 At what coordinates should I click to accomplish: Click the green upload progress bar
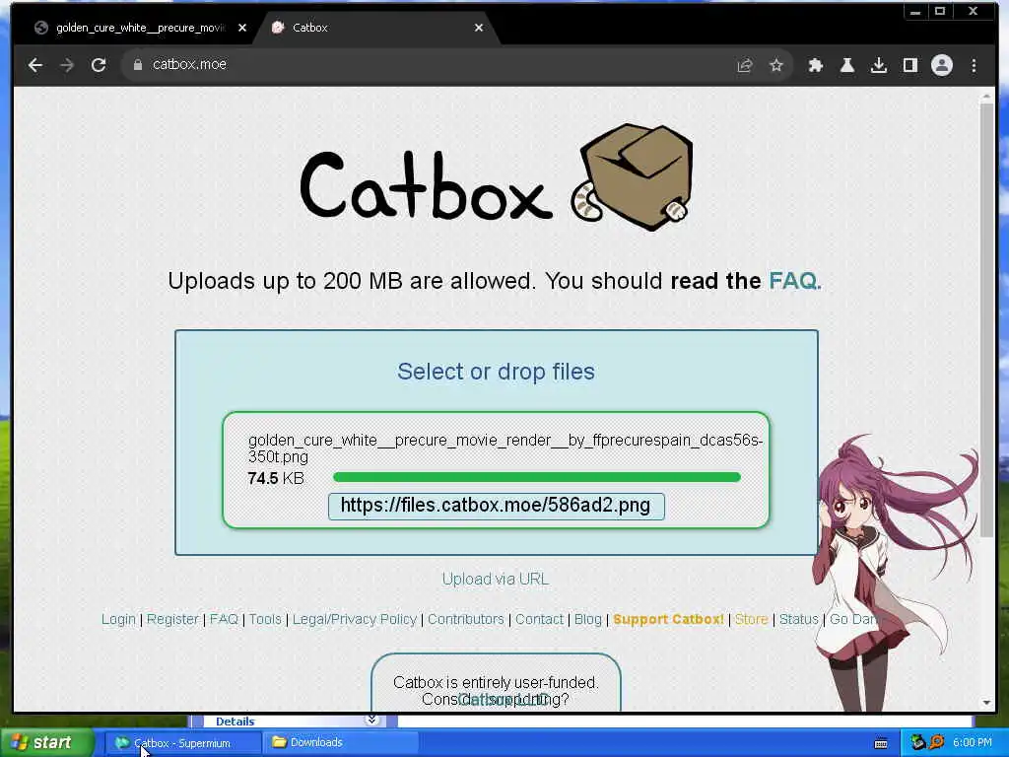tap(537, 477)
